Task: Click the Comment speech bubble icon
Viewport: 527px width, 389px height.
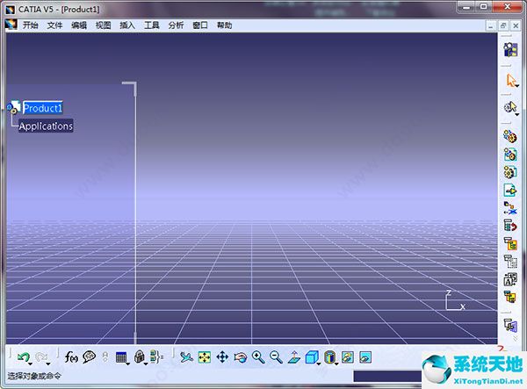Action: coord(89,357)
